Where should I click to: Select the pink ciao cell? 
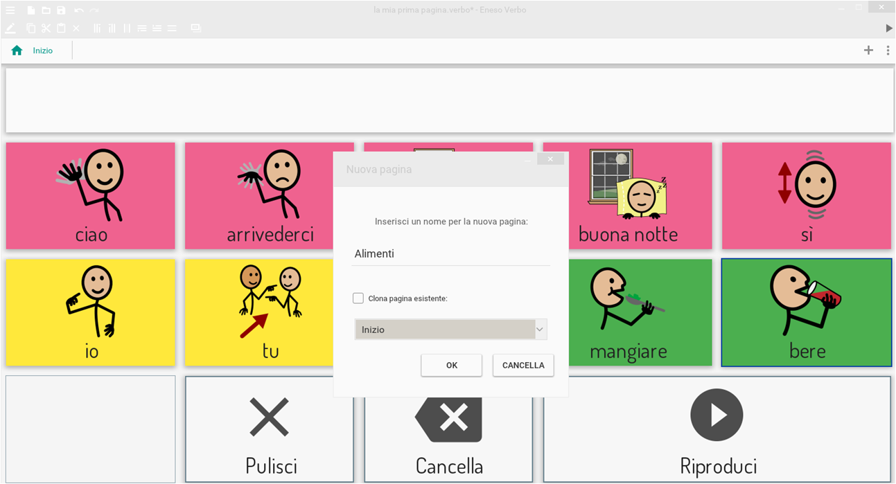coord(91,196)
